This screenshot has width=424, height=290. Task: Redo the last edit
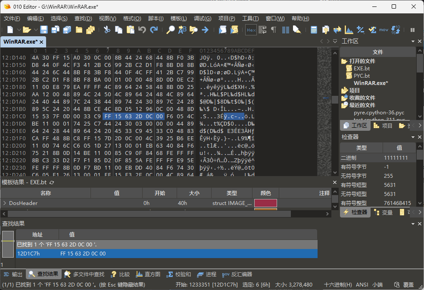coord(154,29)
